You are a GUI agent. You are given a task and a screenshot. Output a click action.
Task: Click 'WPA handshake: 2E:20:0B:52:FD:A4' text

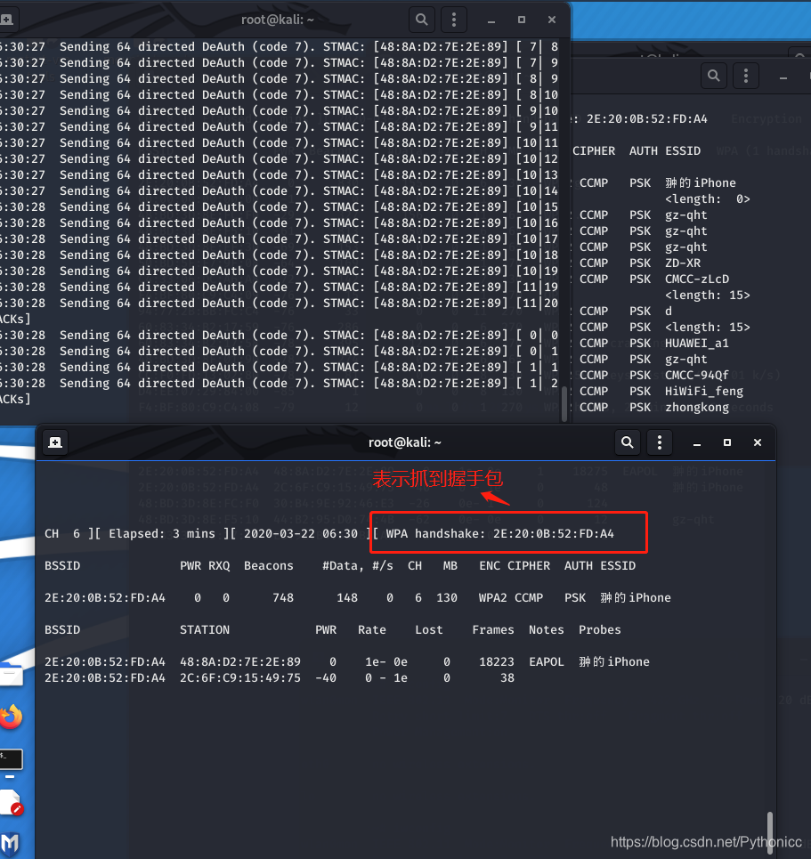pos(499,533)
